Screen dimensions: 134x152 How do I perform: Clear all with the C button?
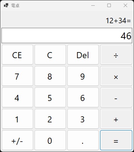tap(50, 55)
